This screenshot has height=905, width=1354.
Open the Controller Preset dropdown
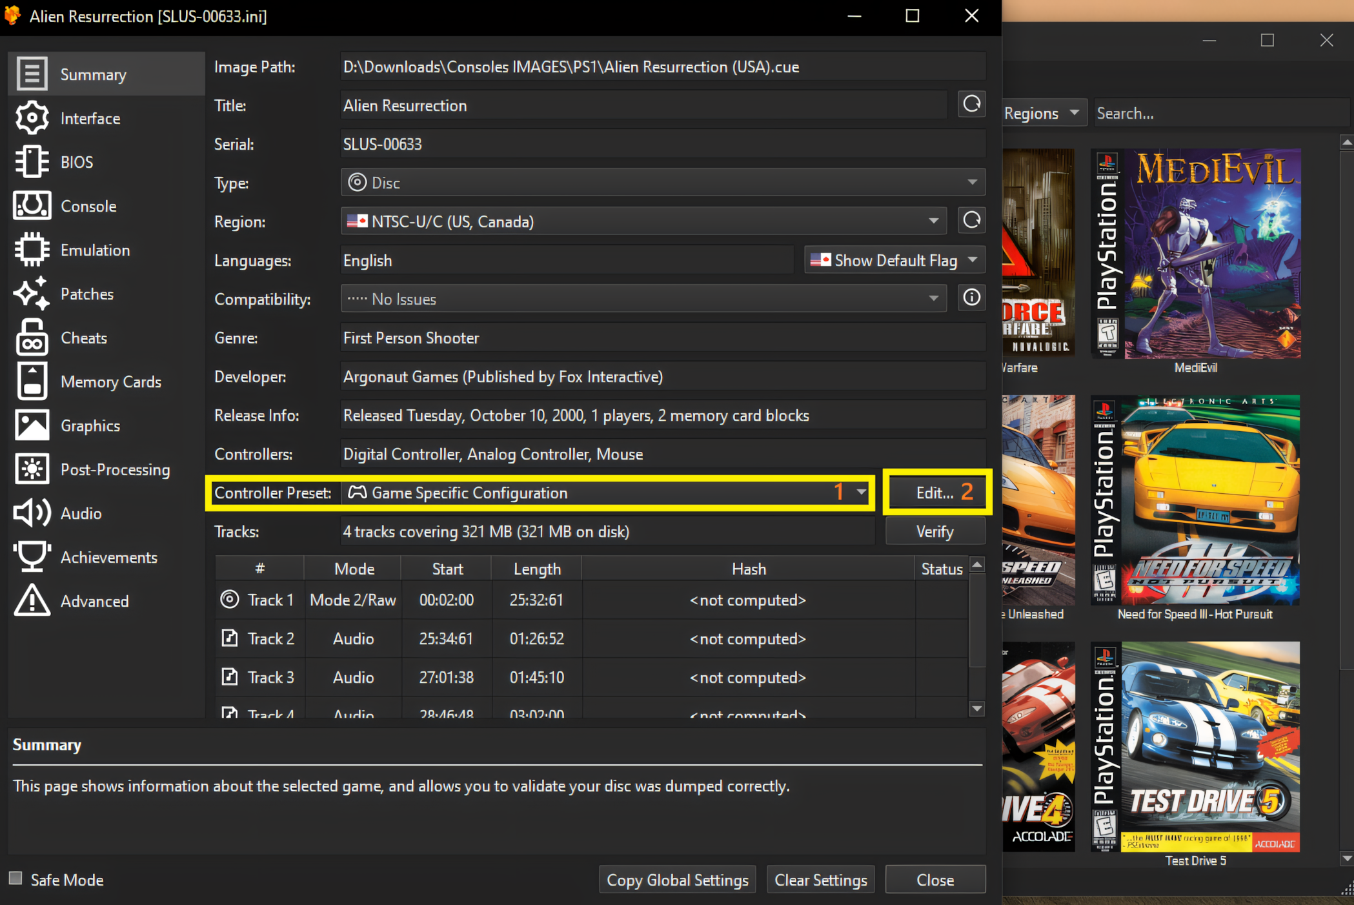coord(607,493)
